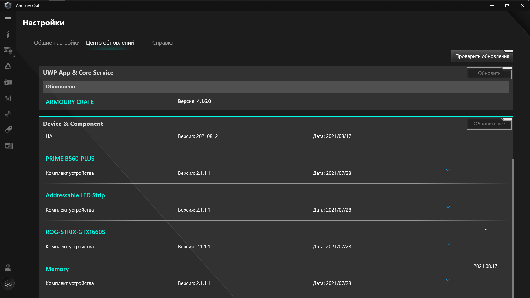Click the PRIME B560-PLUS device name
Image resolution: width=530 pixels, height=298 pixels.
pos(70,159)
